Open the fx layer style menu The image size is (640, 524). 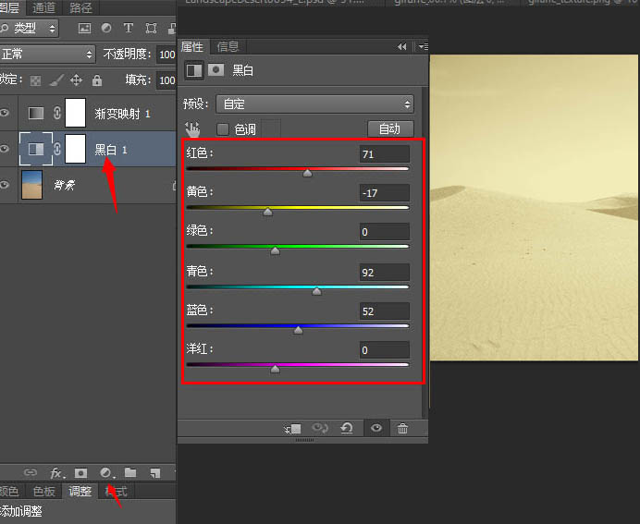click(x=55, y=472)
